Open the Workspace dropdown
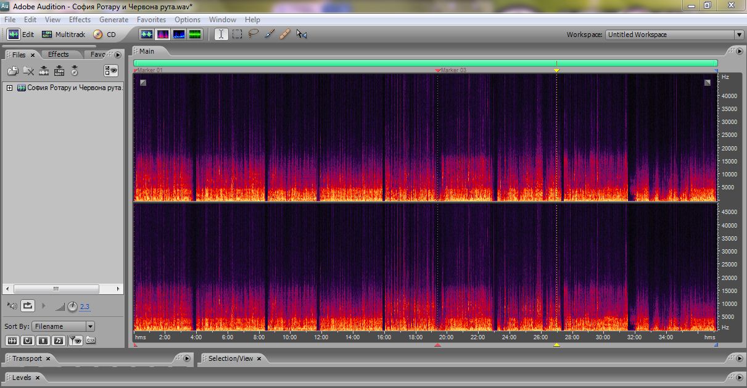This screenshot has height=388, width=747. (x=738, y=35)
